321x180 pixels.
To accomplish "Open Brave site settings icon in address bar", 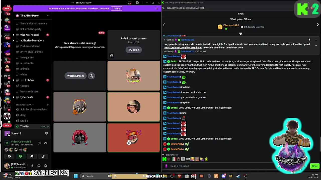I will [x=163, y=8].
